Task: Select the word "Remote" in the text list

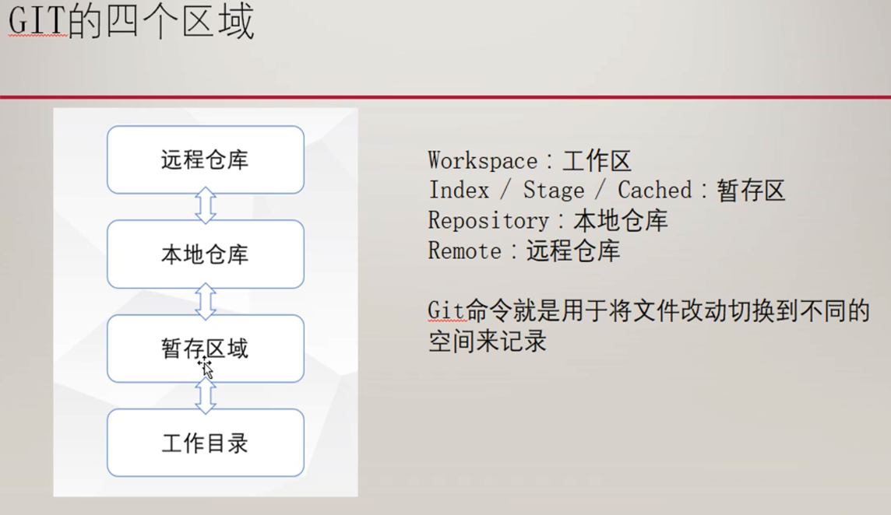Action: [x=464, y=251]
